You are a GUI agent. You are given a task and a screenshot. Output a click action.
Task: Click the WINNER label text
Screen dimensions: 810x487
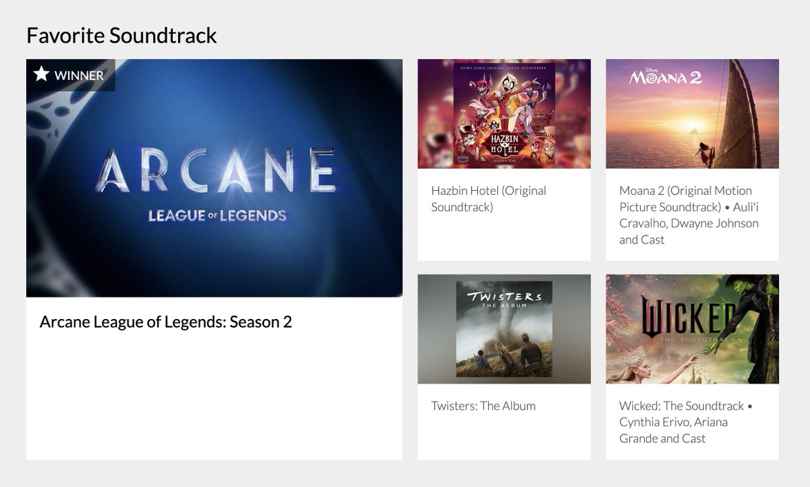pos(79,76)
